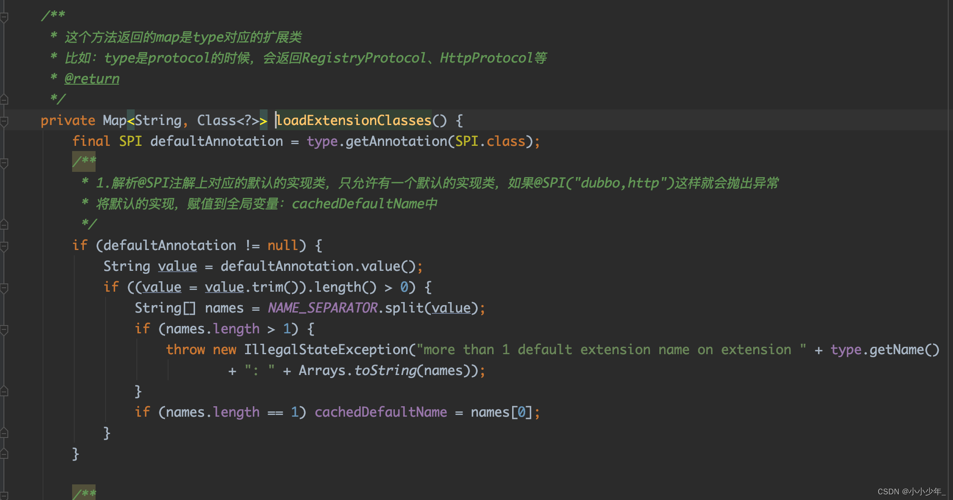
Task: Click the 'more than 1 default extension name' string
Action: (612, 349)
